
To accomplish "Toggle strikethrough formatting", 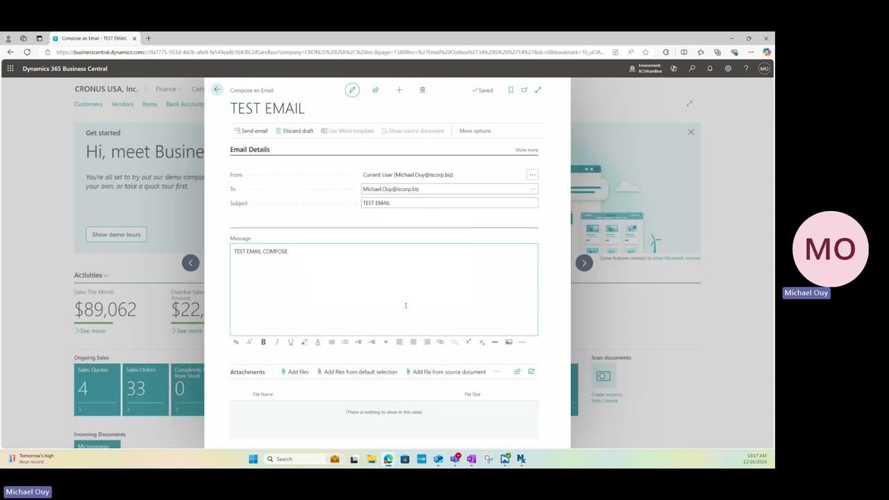I will pyautogui.click(x=495, y=342).
